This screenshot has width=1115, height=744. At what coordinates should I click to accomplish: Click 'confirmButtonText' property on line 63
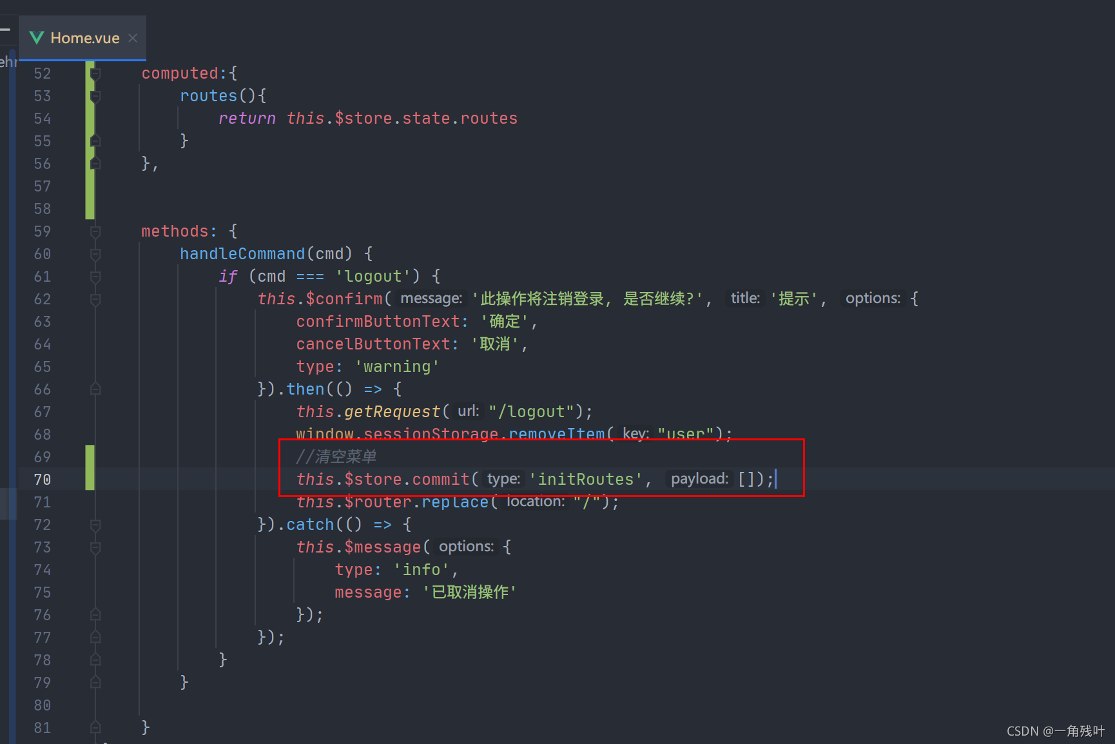pos(378,322)
